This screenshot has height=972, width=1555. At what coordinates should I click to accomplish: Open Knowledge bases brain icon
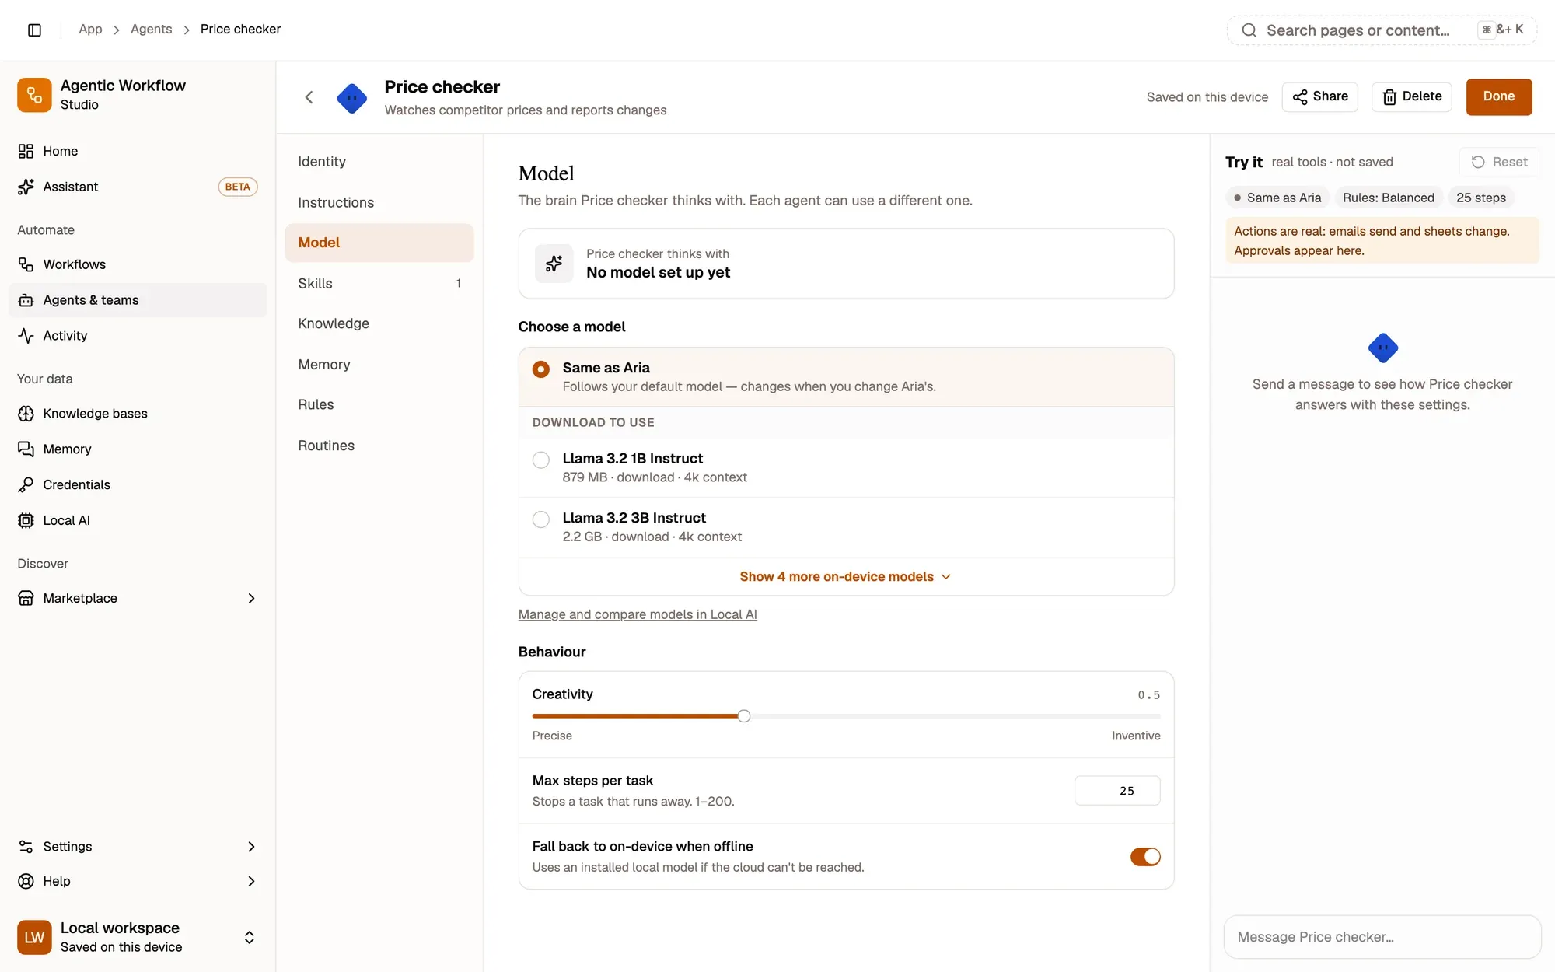coord(26,414)
